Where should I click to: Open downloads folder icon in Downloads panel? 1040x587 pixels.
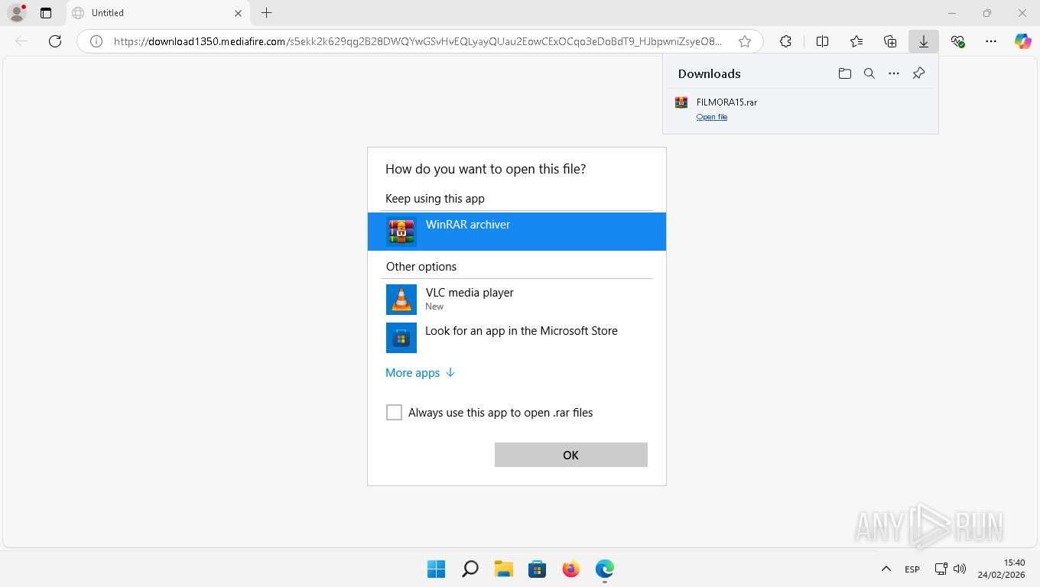[844, 73]
